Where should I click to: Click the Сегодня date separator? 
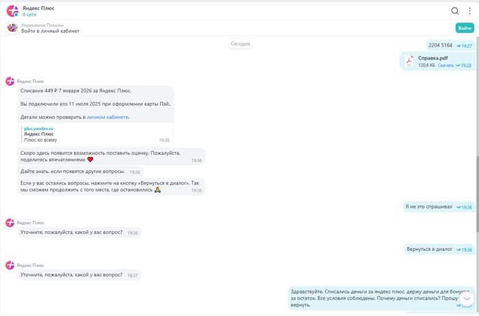click(x=240, y=44)
